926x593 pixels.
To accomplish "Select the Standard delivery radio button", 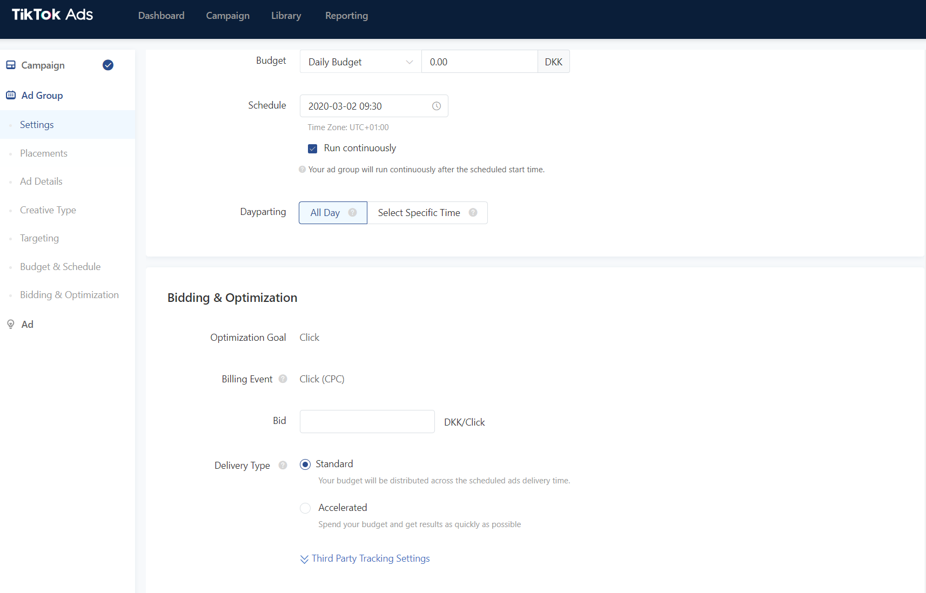I will pos(305,464).
